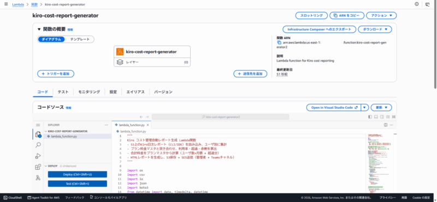
Task: Open Run and Debug in activity bar
Action: pyautogui.click(x=38, y=156)
